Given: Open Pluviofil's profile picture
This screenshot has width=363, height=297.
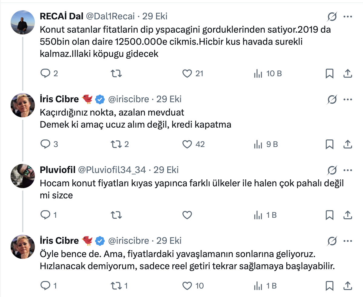Looking at the screenshot, I should click(x=23, y=176).
